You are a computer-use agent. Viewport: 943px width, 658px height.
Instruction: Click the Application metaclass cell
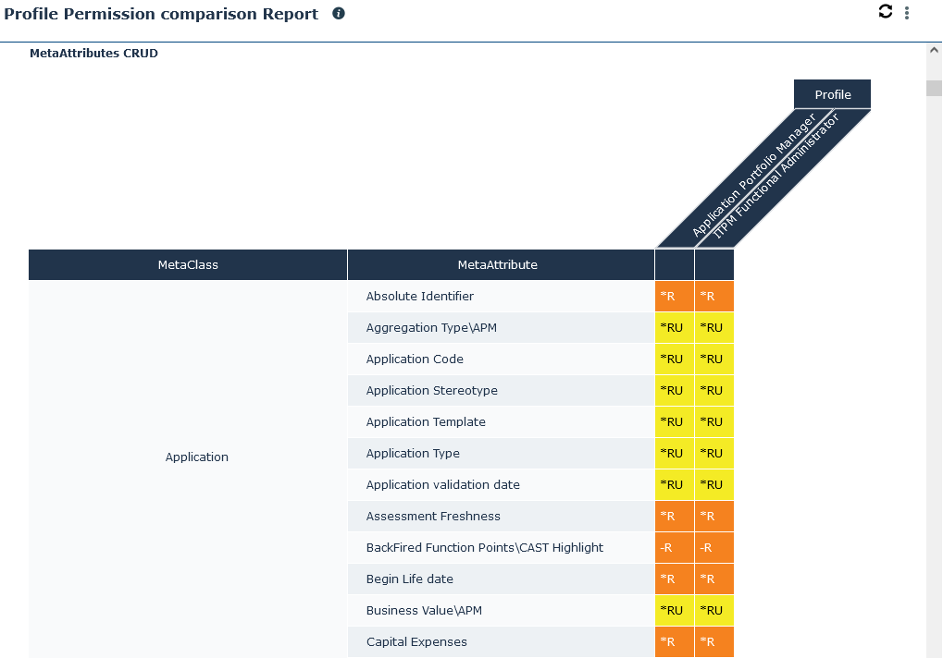(196, 457)
